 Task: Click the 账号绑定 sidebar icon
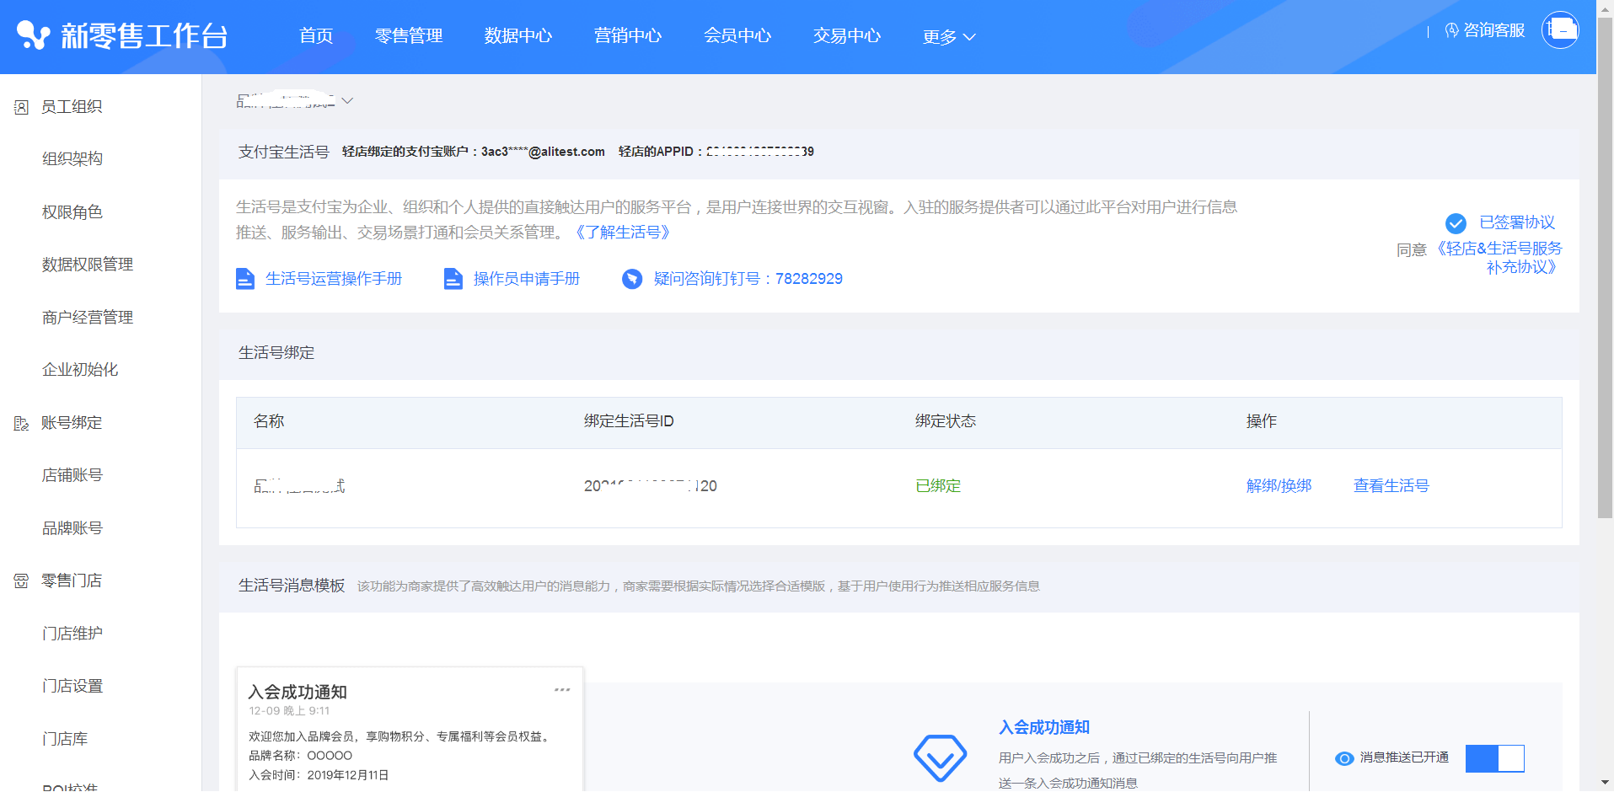[22, 423]
